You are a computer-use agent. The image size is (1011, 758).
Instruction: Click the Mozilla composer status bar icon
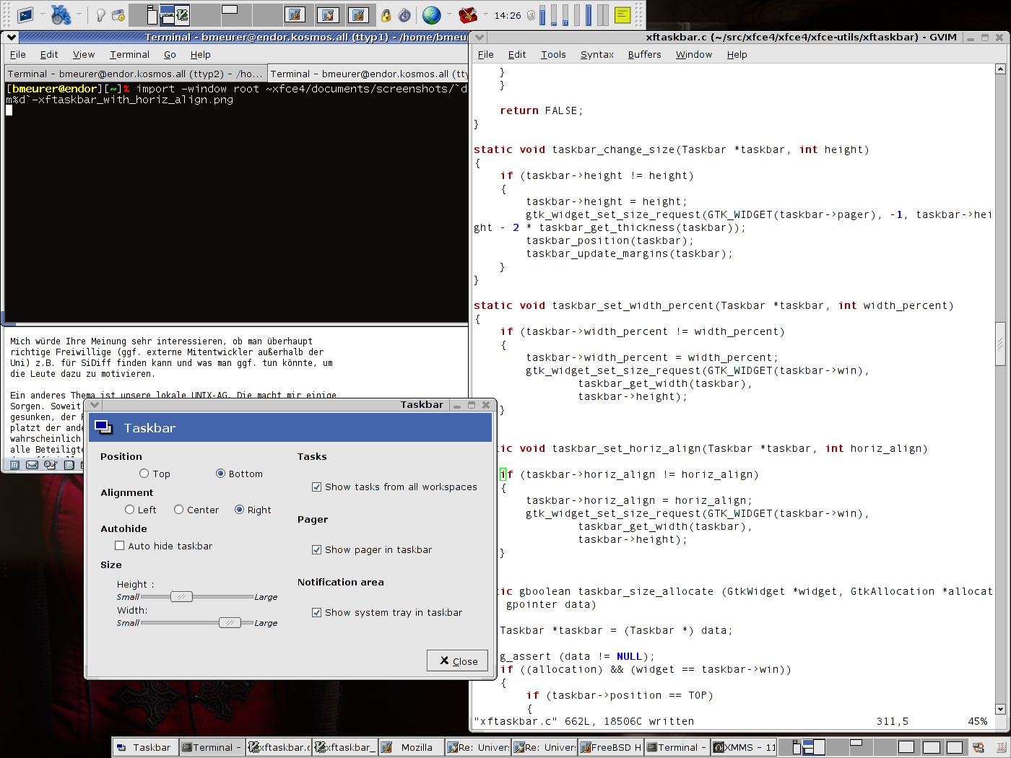[x=50, y=465]
